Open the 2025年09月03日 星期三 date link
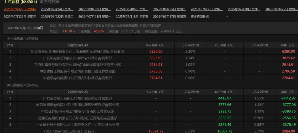This screenshot has width=298, height=133. click(x=95, y=9)
